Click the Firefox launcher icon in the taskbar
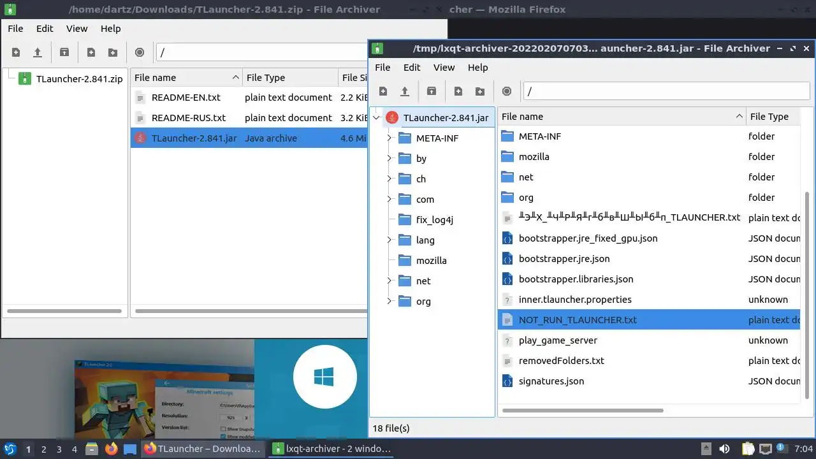This screenshot has width=816, height=459. (x=112, y=449)
